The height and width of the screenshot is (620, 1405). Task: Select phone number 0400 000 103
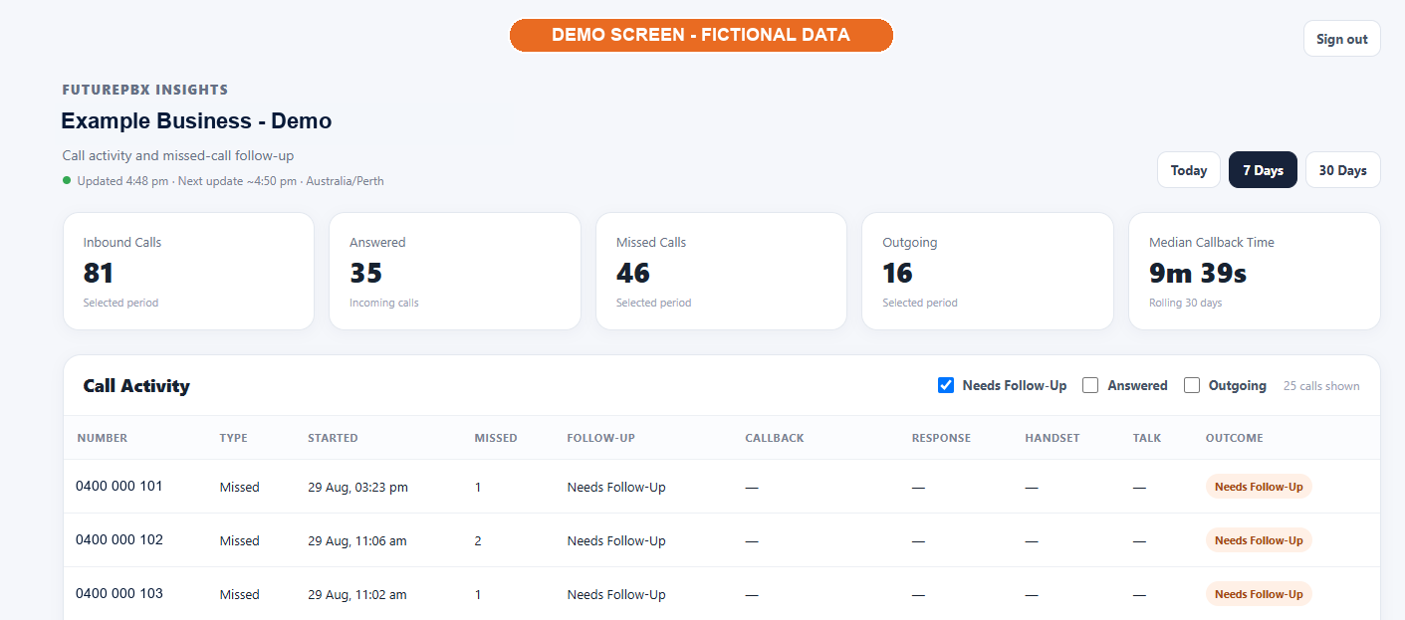[x=119, y=593]
